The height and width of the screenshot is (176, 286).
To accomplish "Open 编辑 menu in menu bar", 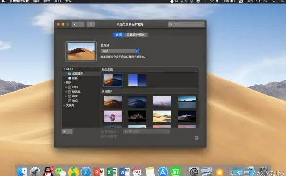I will 36,1.
